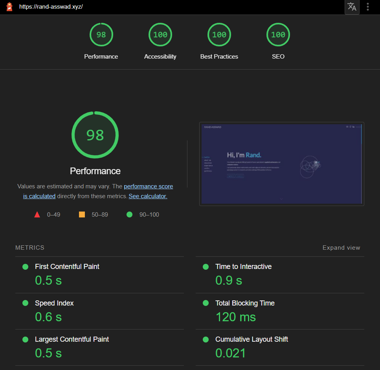The image size is (380, 370).
Task: Select the top Performance 98 gauge
Action: pos(101,35)
